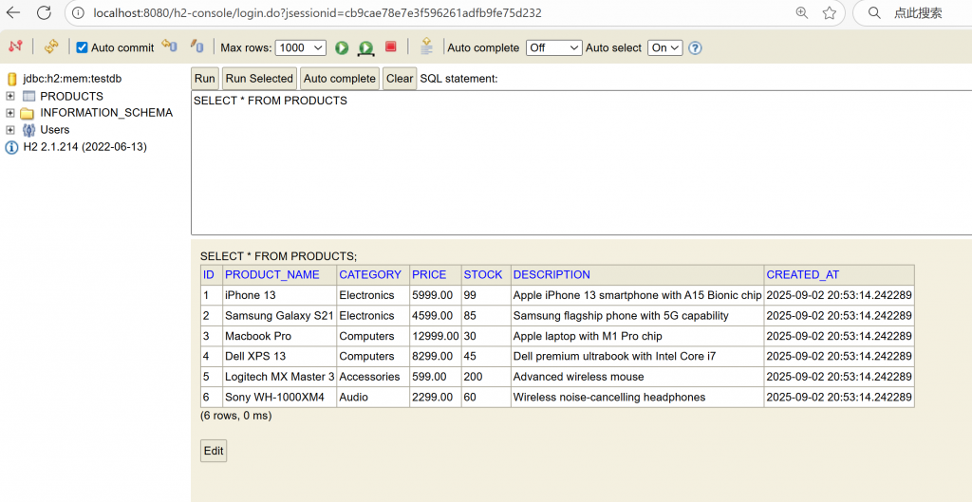Image resolution: width=972 pixels, height=502 pixels.
Task: Click the Disconnect icon in H2 toolbar
Action: tap(15, 46)
